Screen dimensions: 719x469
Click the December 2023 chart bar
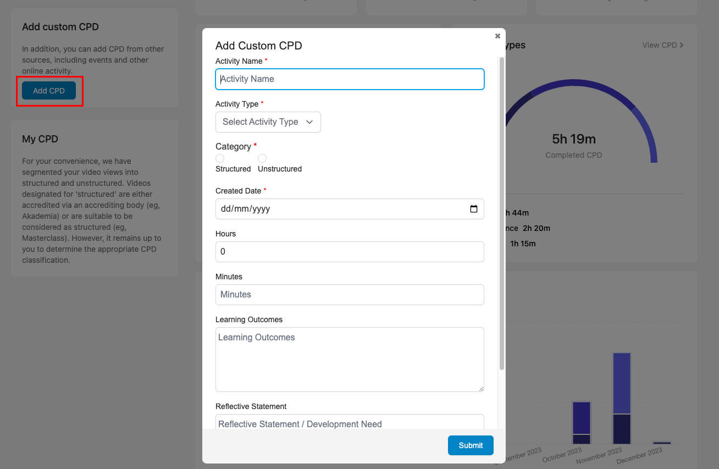[662, 442]
